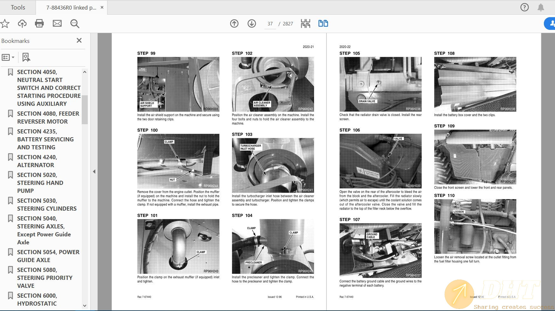
Task: Select the 7-88436R0 linked document tab
Action: [x=71, y=8]
